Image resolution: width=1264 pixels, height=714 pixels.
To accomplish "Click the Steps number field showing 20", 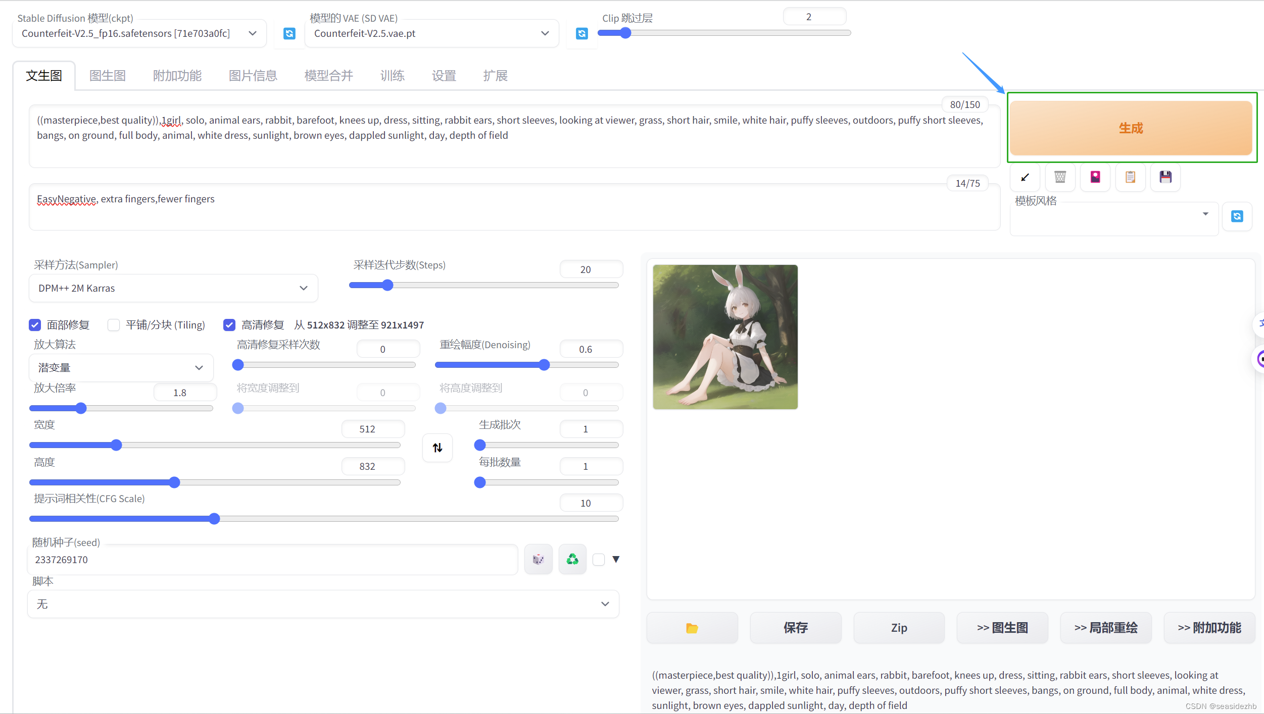I will pos(591,269).
